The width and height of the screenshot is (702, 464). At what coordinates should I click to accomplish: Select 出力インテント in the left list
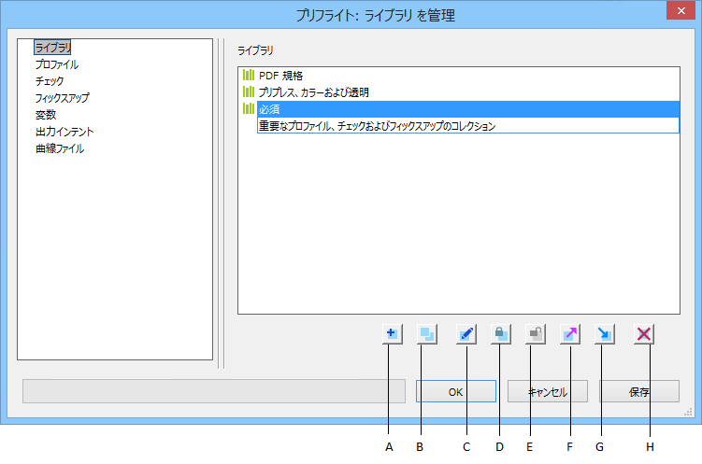pyautogui.click(x=64, y=132)
